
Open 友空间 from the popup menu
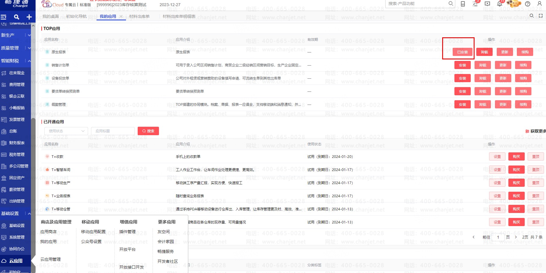pyautogui.click(x=164, y=232)
